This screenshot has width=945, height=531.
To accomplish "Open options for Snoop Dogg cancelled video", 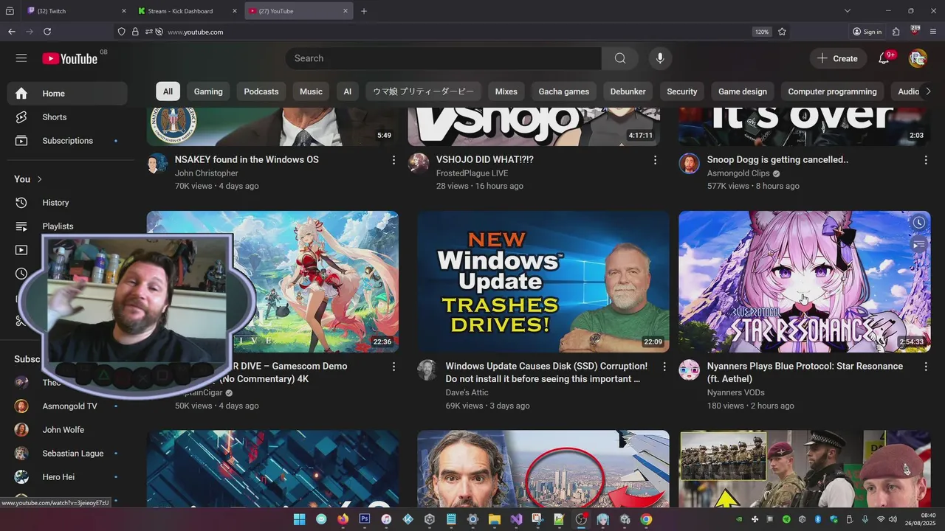I will point(926,160).
